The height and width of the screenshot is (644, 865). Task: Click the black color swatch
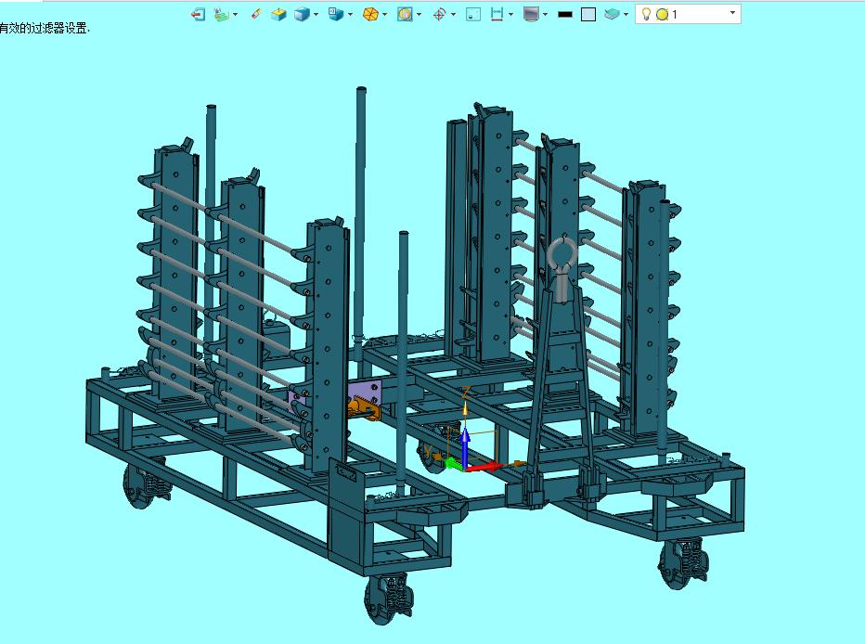tap(565, 15)
